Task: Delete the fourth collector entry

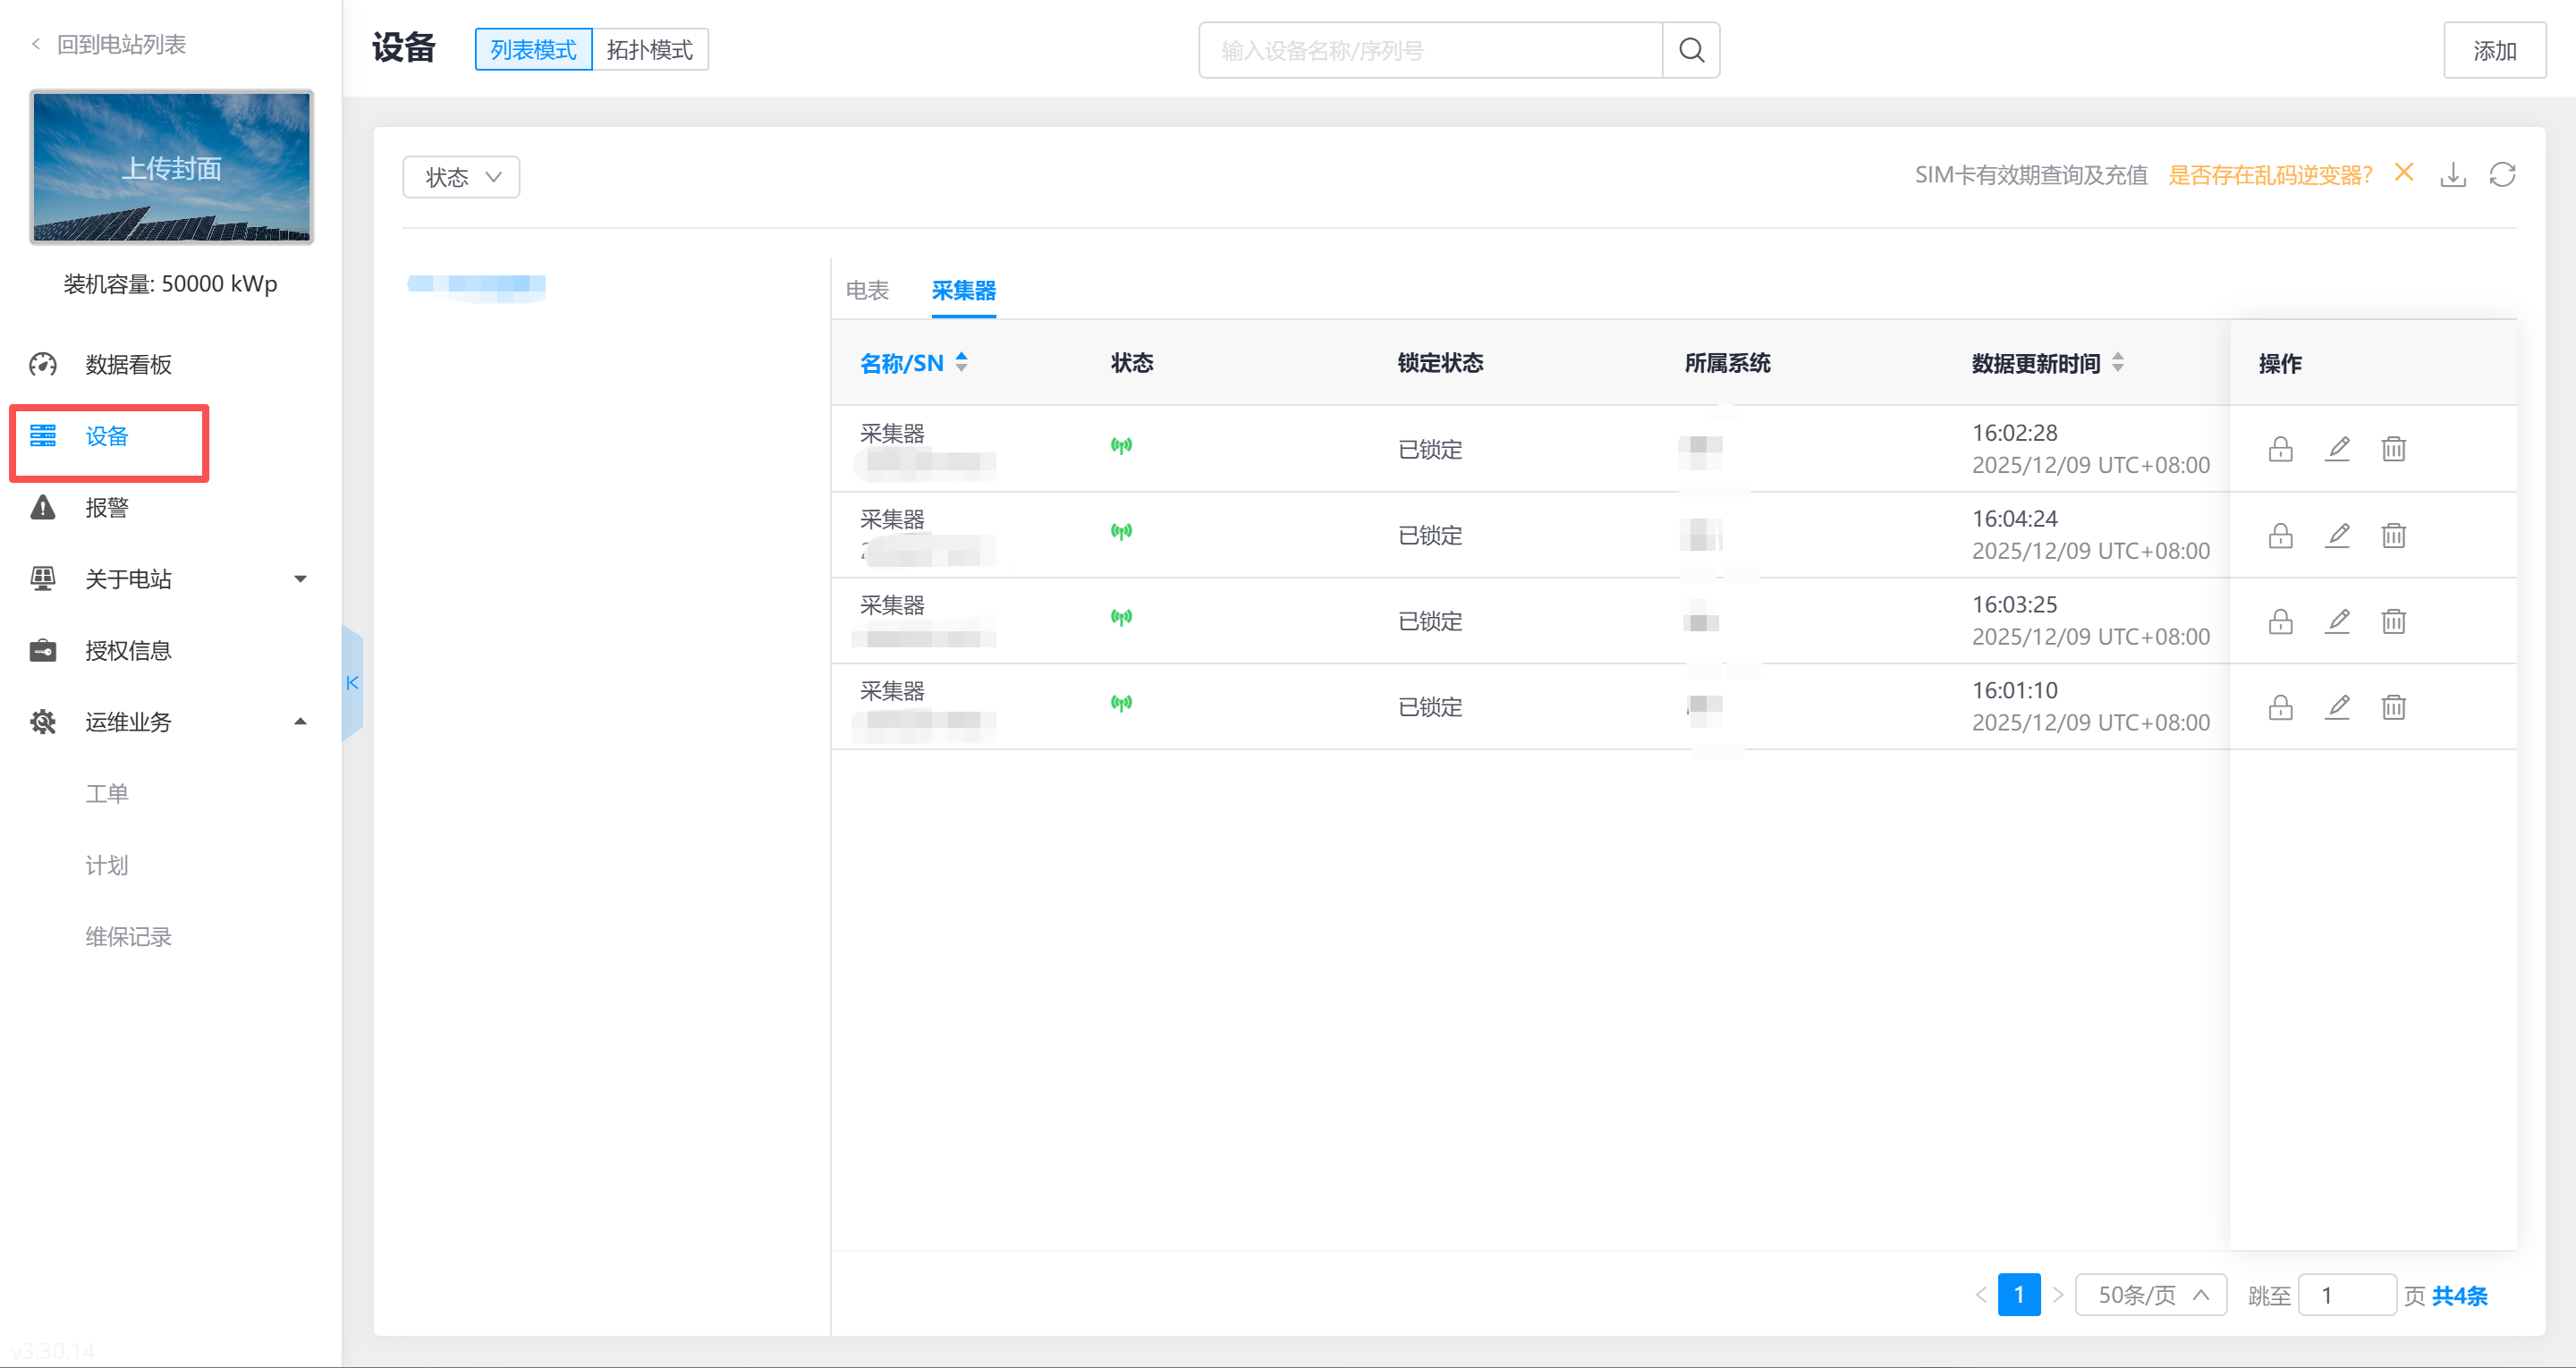Action: [x=2393, y=707]
